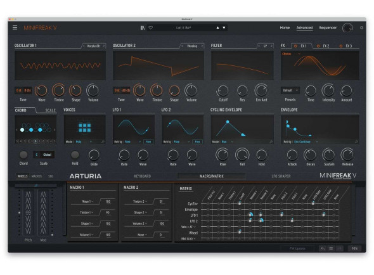Toggle the Chord button
This screenshot has width=374, height=275.
[x=23, y=155]
